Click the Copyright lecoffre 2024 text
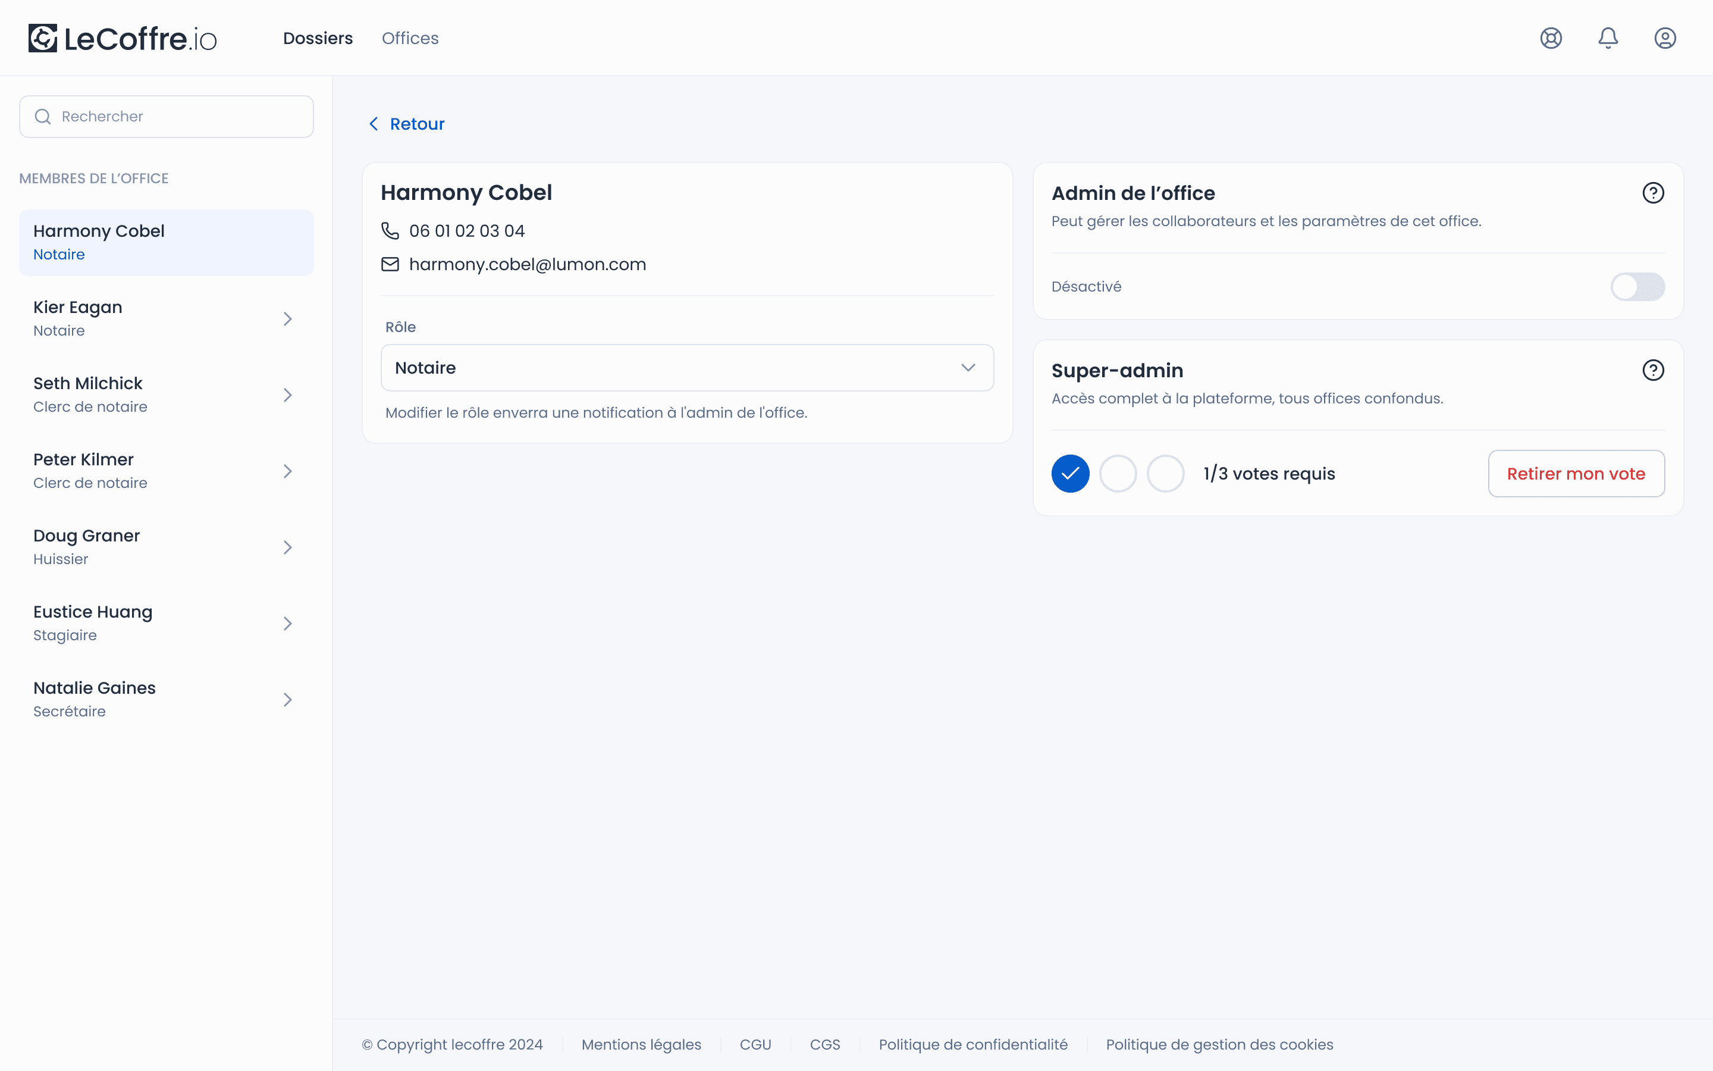Viewport: 1713px width, 1071px height. 452,1044
